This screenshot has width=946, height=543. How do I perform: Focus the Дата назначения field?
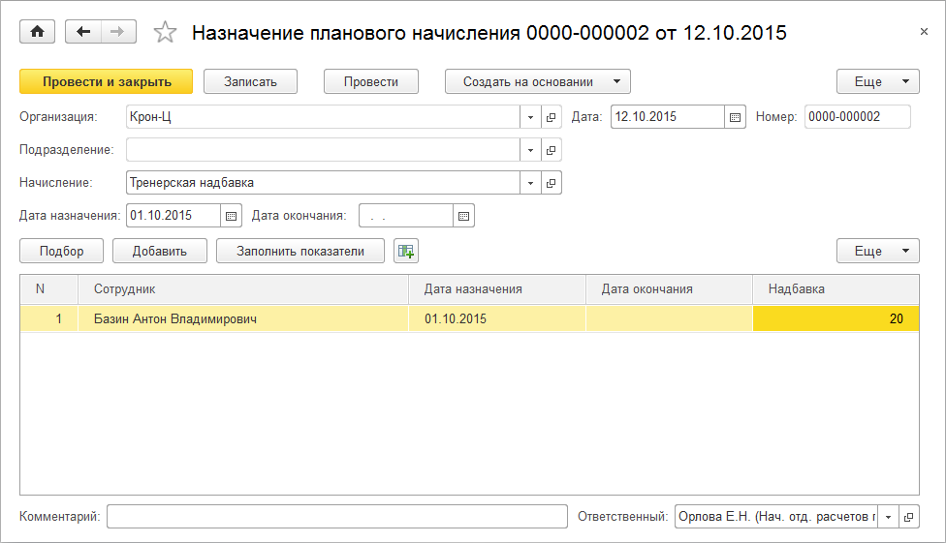(173, 215)
